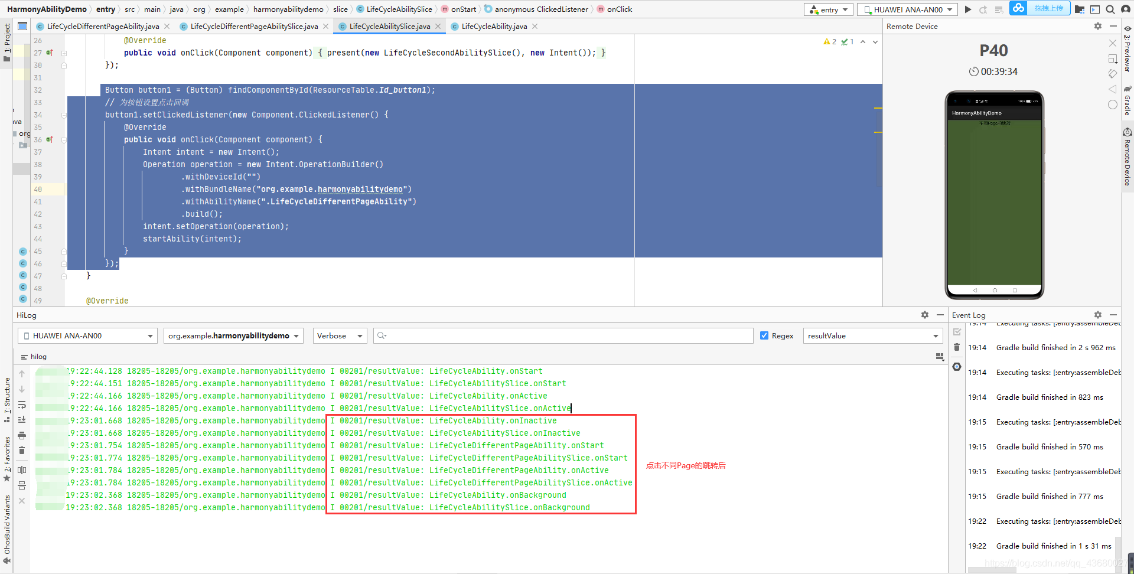Open HiLog panel settings gear
Image resolution: width=1134 pixels, height=574 pixels.
tap(925, 315)
